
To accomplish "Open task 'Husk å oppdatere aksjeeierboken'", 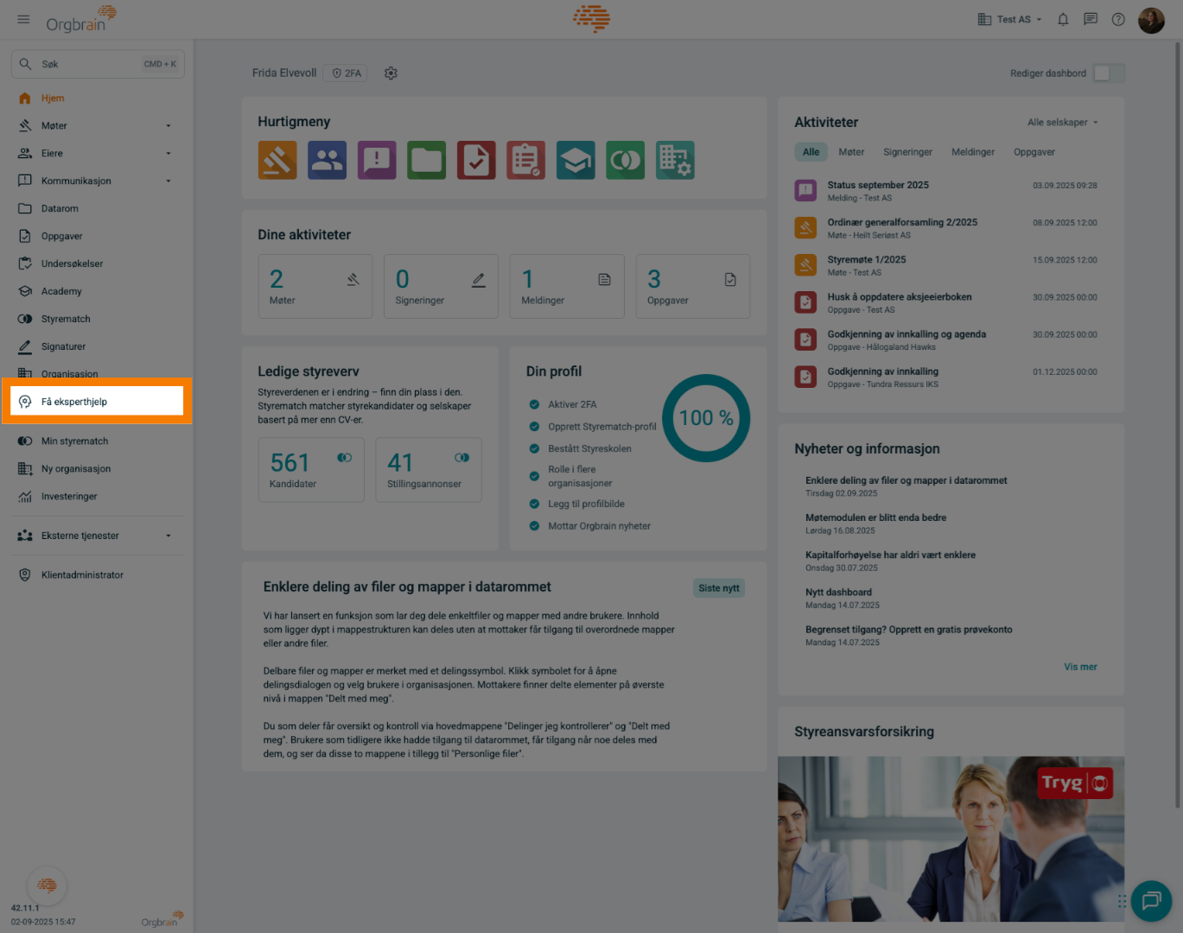I will pyautogui.click(x=946, y=302).
